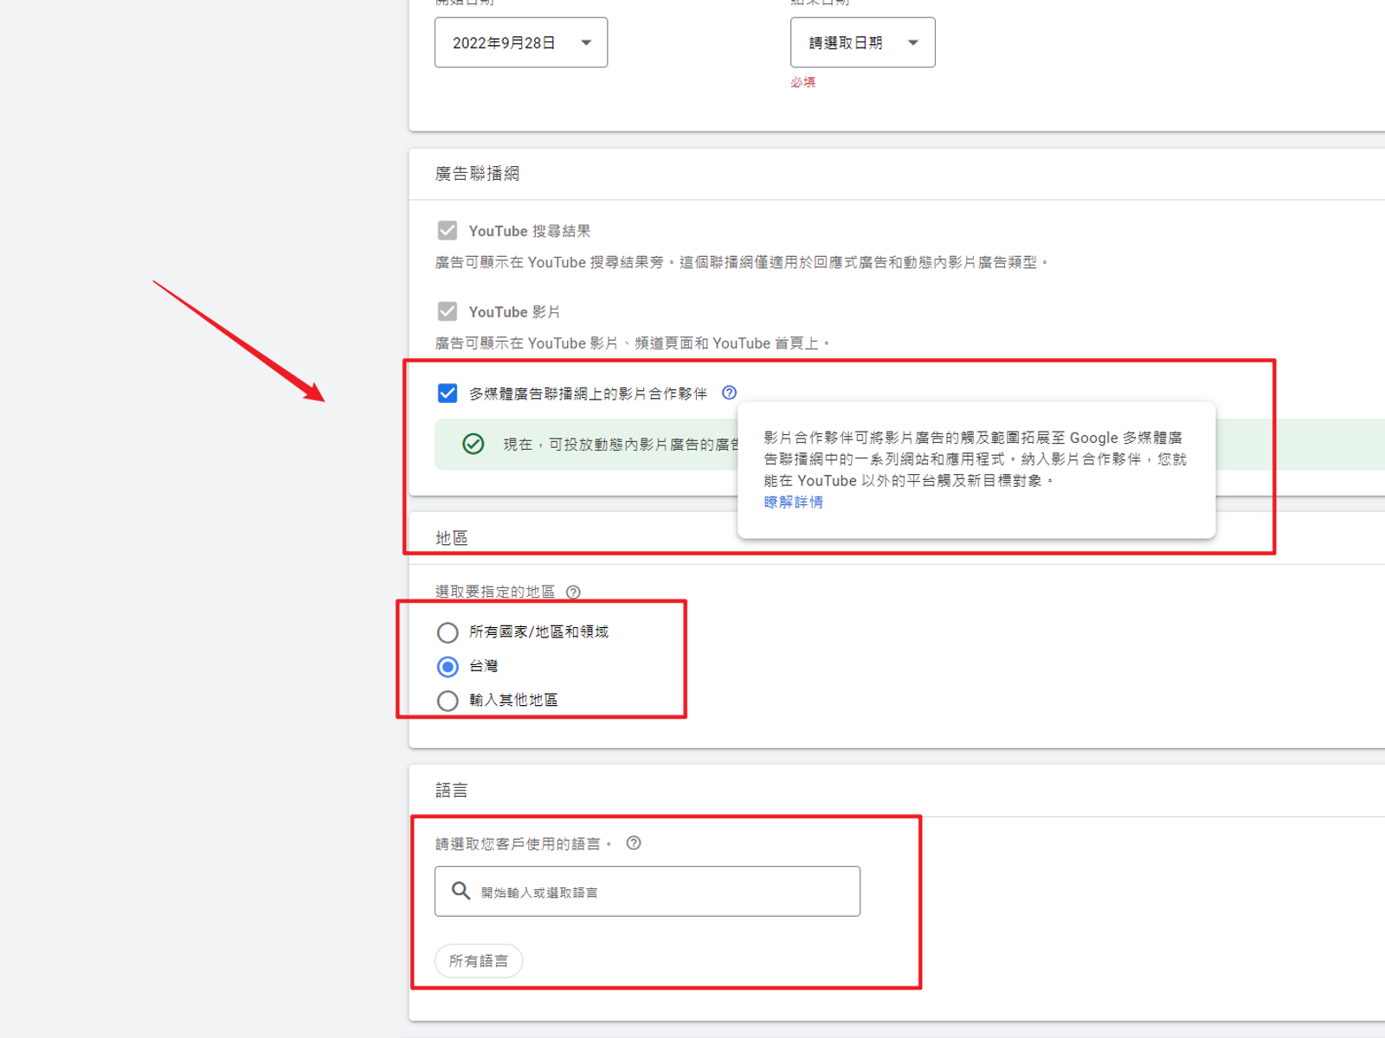Viewport: 1385px width, 1038px height.
Task: Toggle the YouTube 搜尋結果 checkbox
Action: [x=448, y=231]
